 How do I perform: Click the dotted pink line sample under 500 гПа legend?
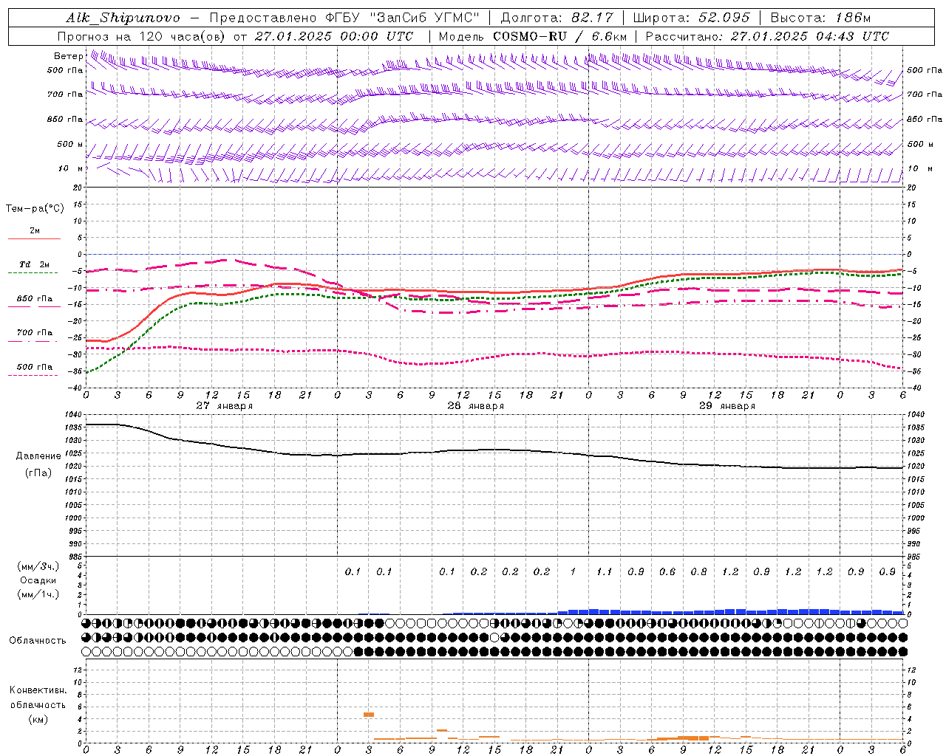33,376
